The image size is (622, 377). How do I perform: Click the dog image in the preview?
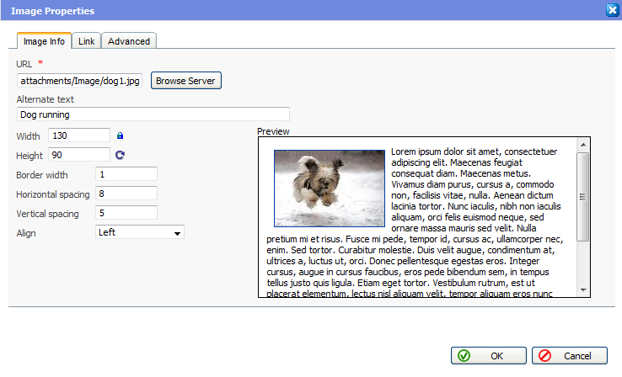(x=330, y=188)
